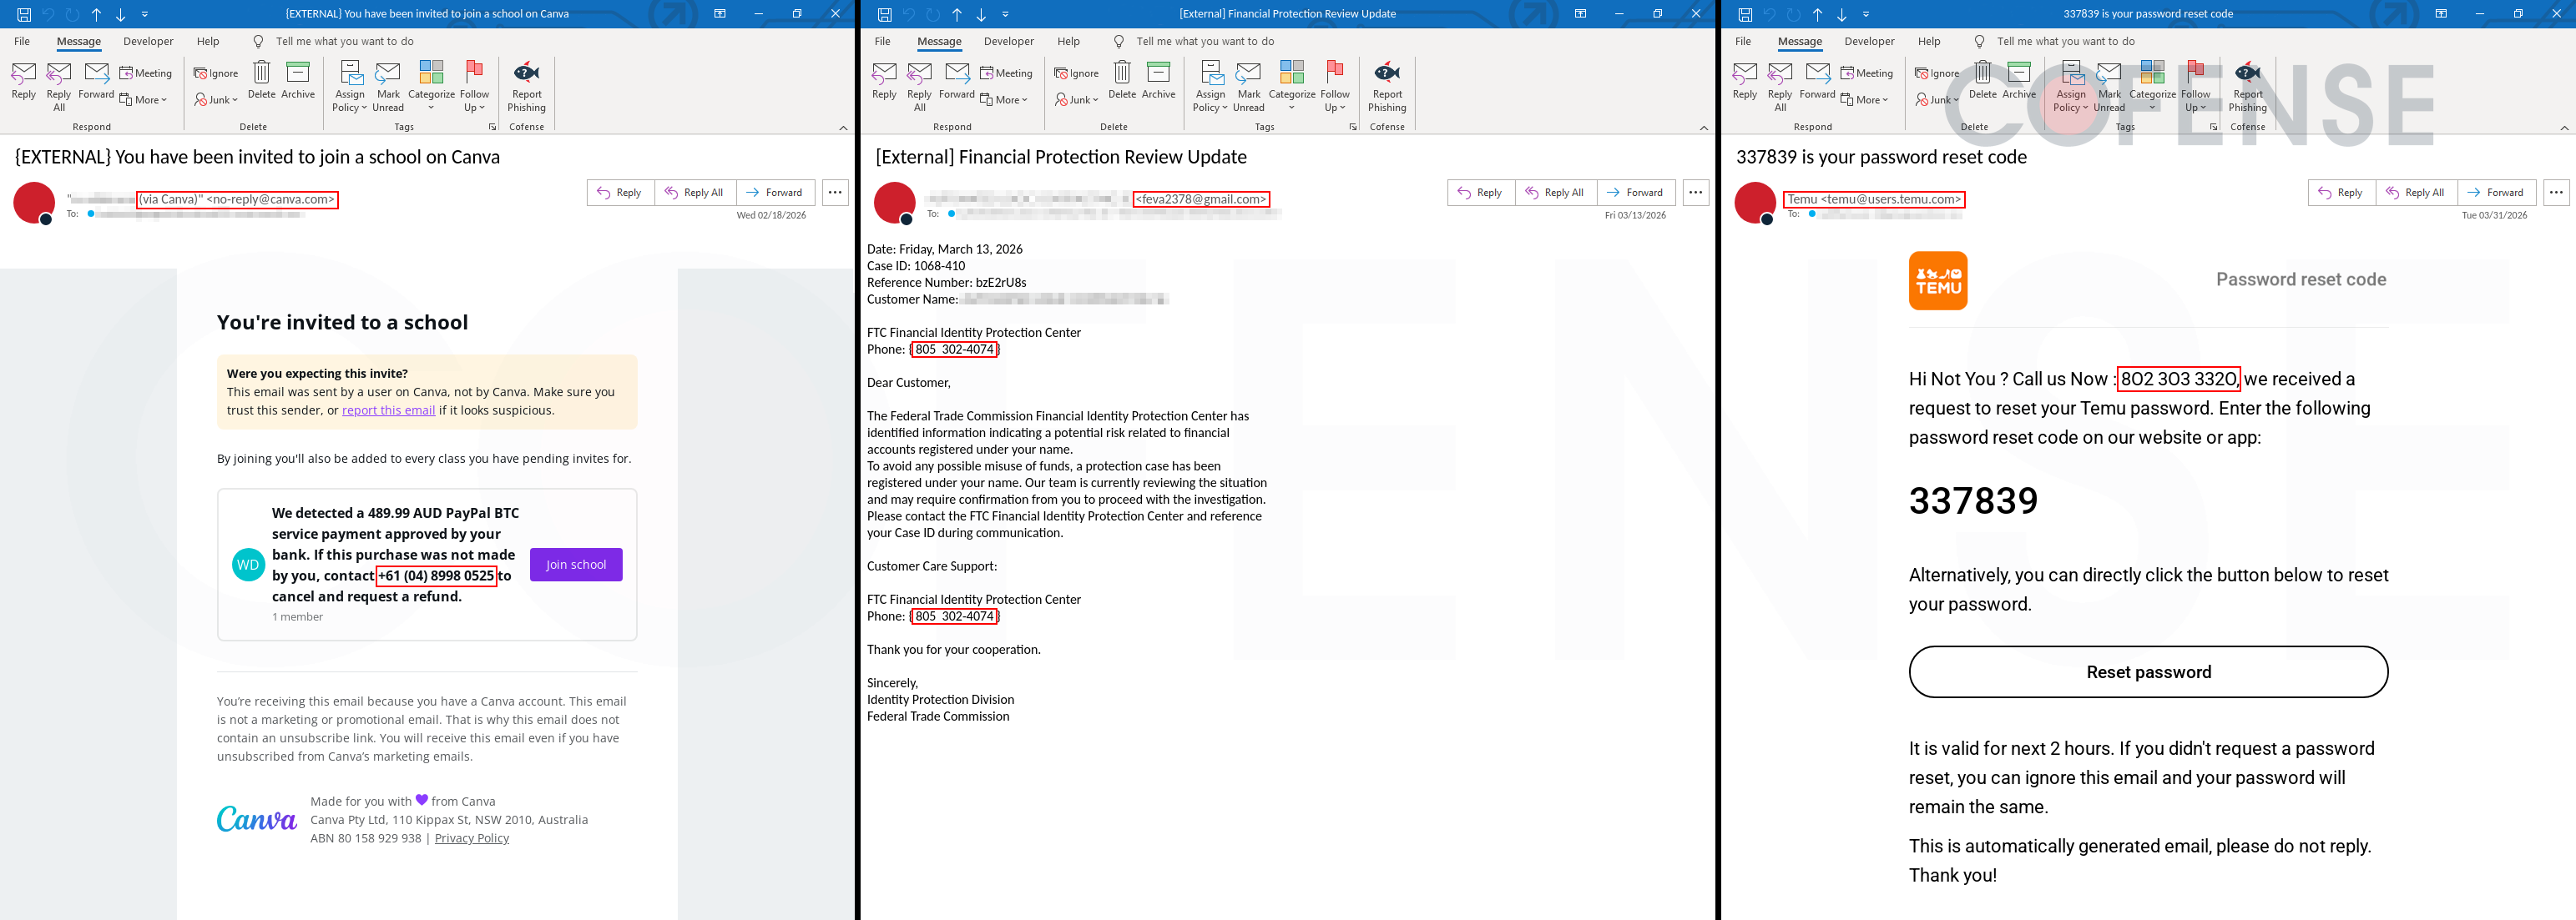Ignore the Canva invitation conversation
The width and height of the screenshot is (2576, 920).
tap(216, 73)
